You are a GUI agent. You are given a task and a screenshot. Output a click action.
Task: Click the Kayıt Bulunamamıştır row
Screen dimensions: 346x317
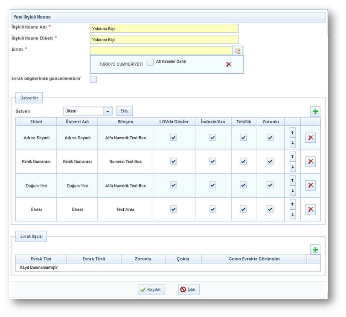point(168,268)
